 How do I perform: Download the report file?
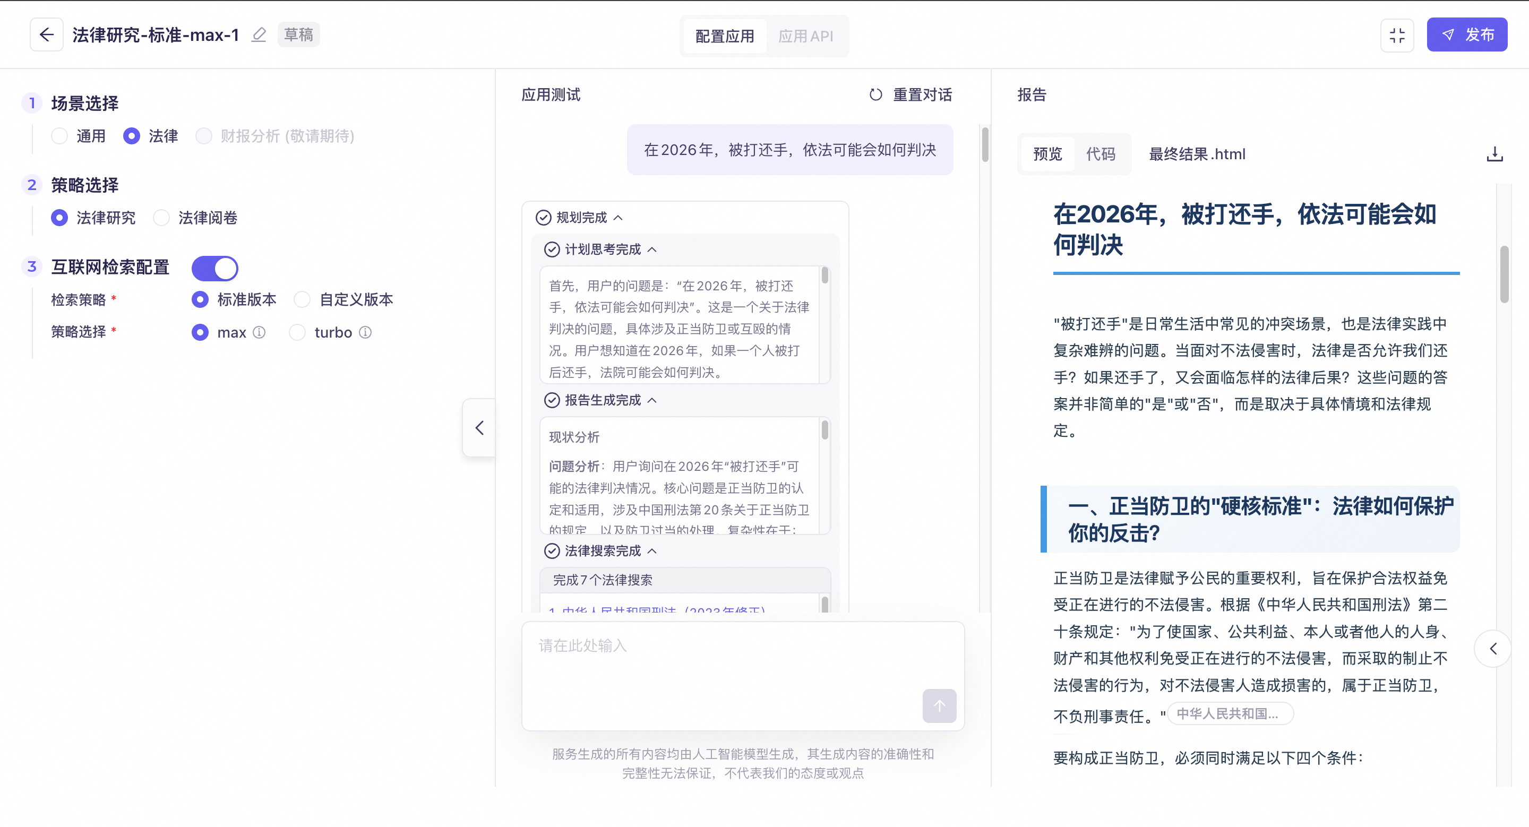click(1494, 154)
